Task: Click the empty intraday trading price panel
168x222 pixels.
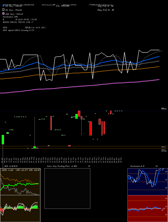Action: [x=67, y=188]
